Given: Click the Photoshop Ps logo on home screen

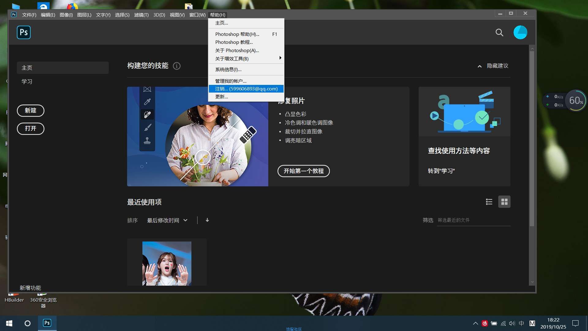Looking at the screenshot, I should (x=24, y=32).
